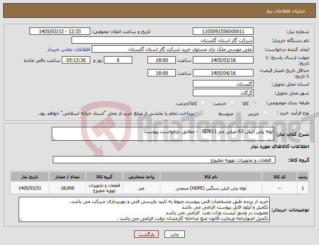The image size is (319, 245).
Task: Click response deadline date 1405/03/18
Action: [223, 60]
